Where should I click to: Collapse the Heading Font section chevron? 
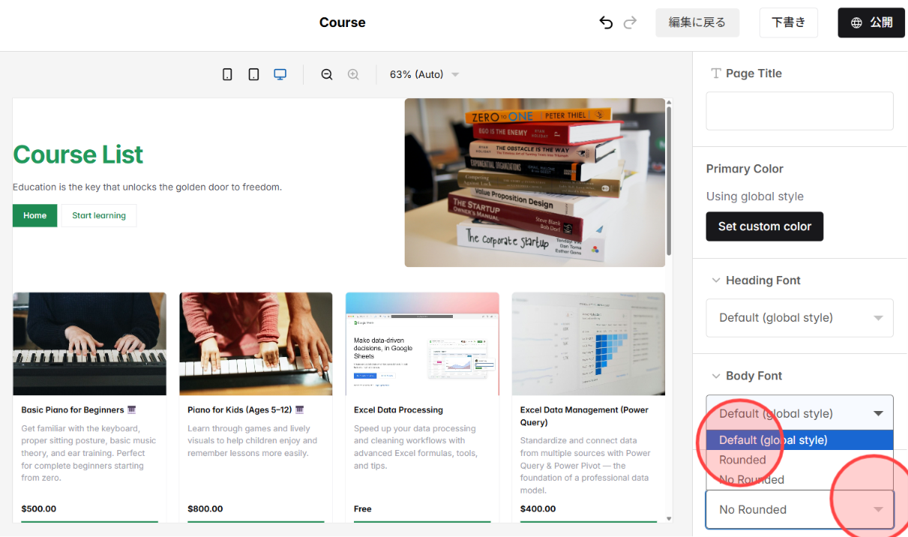715,280
